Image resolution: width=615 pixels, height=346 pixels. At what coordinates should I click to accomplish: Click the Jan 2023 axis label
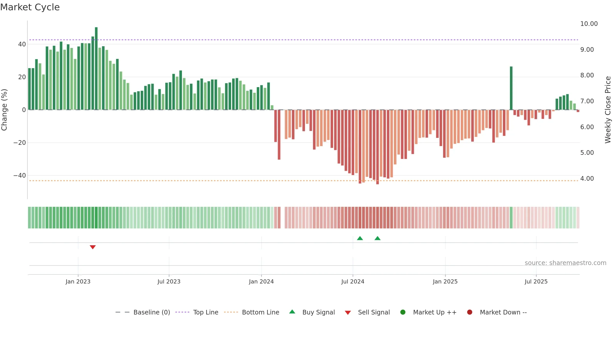[x=78, y=281]
